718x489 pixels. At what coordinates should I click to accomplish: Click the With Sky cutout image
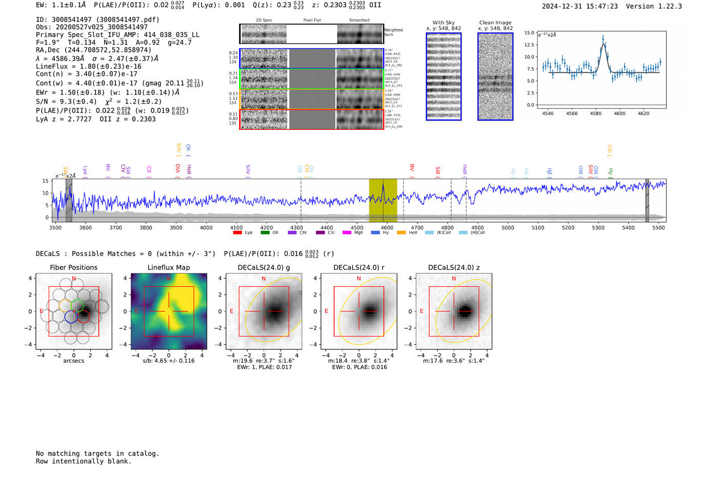[444, 76]
